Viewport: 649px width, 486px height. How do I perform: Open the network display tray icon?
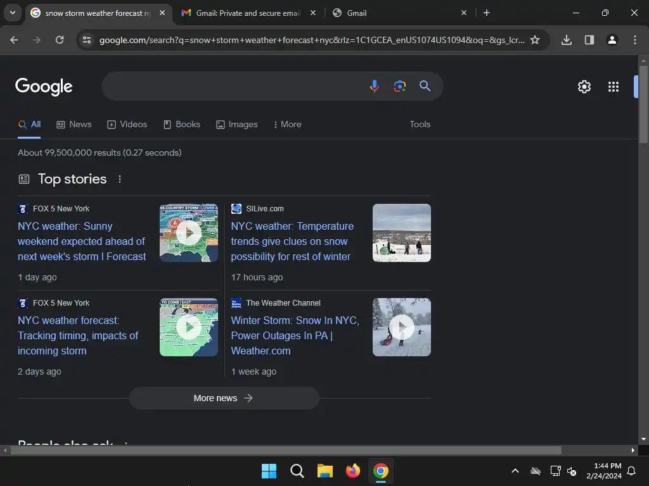(555, 471)
